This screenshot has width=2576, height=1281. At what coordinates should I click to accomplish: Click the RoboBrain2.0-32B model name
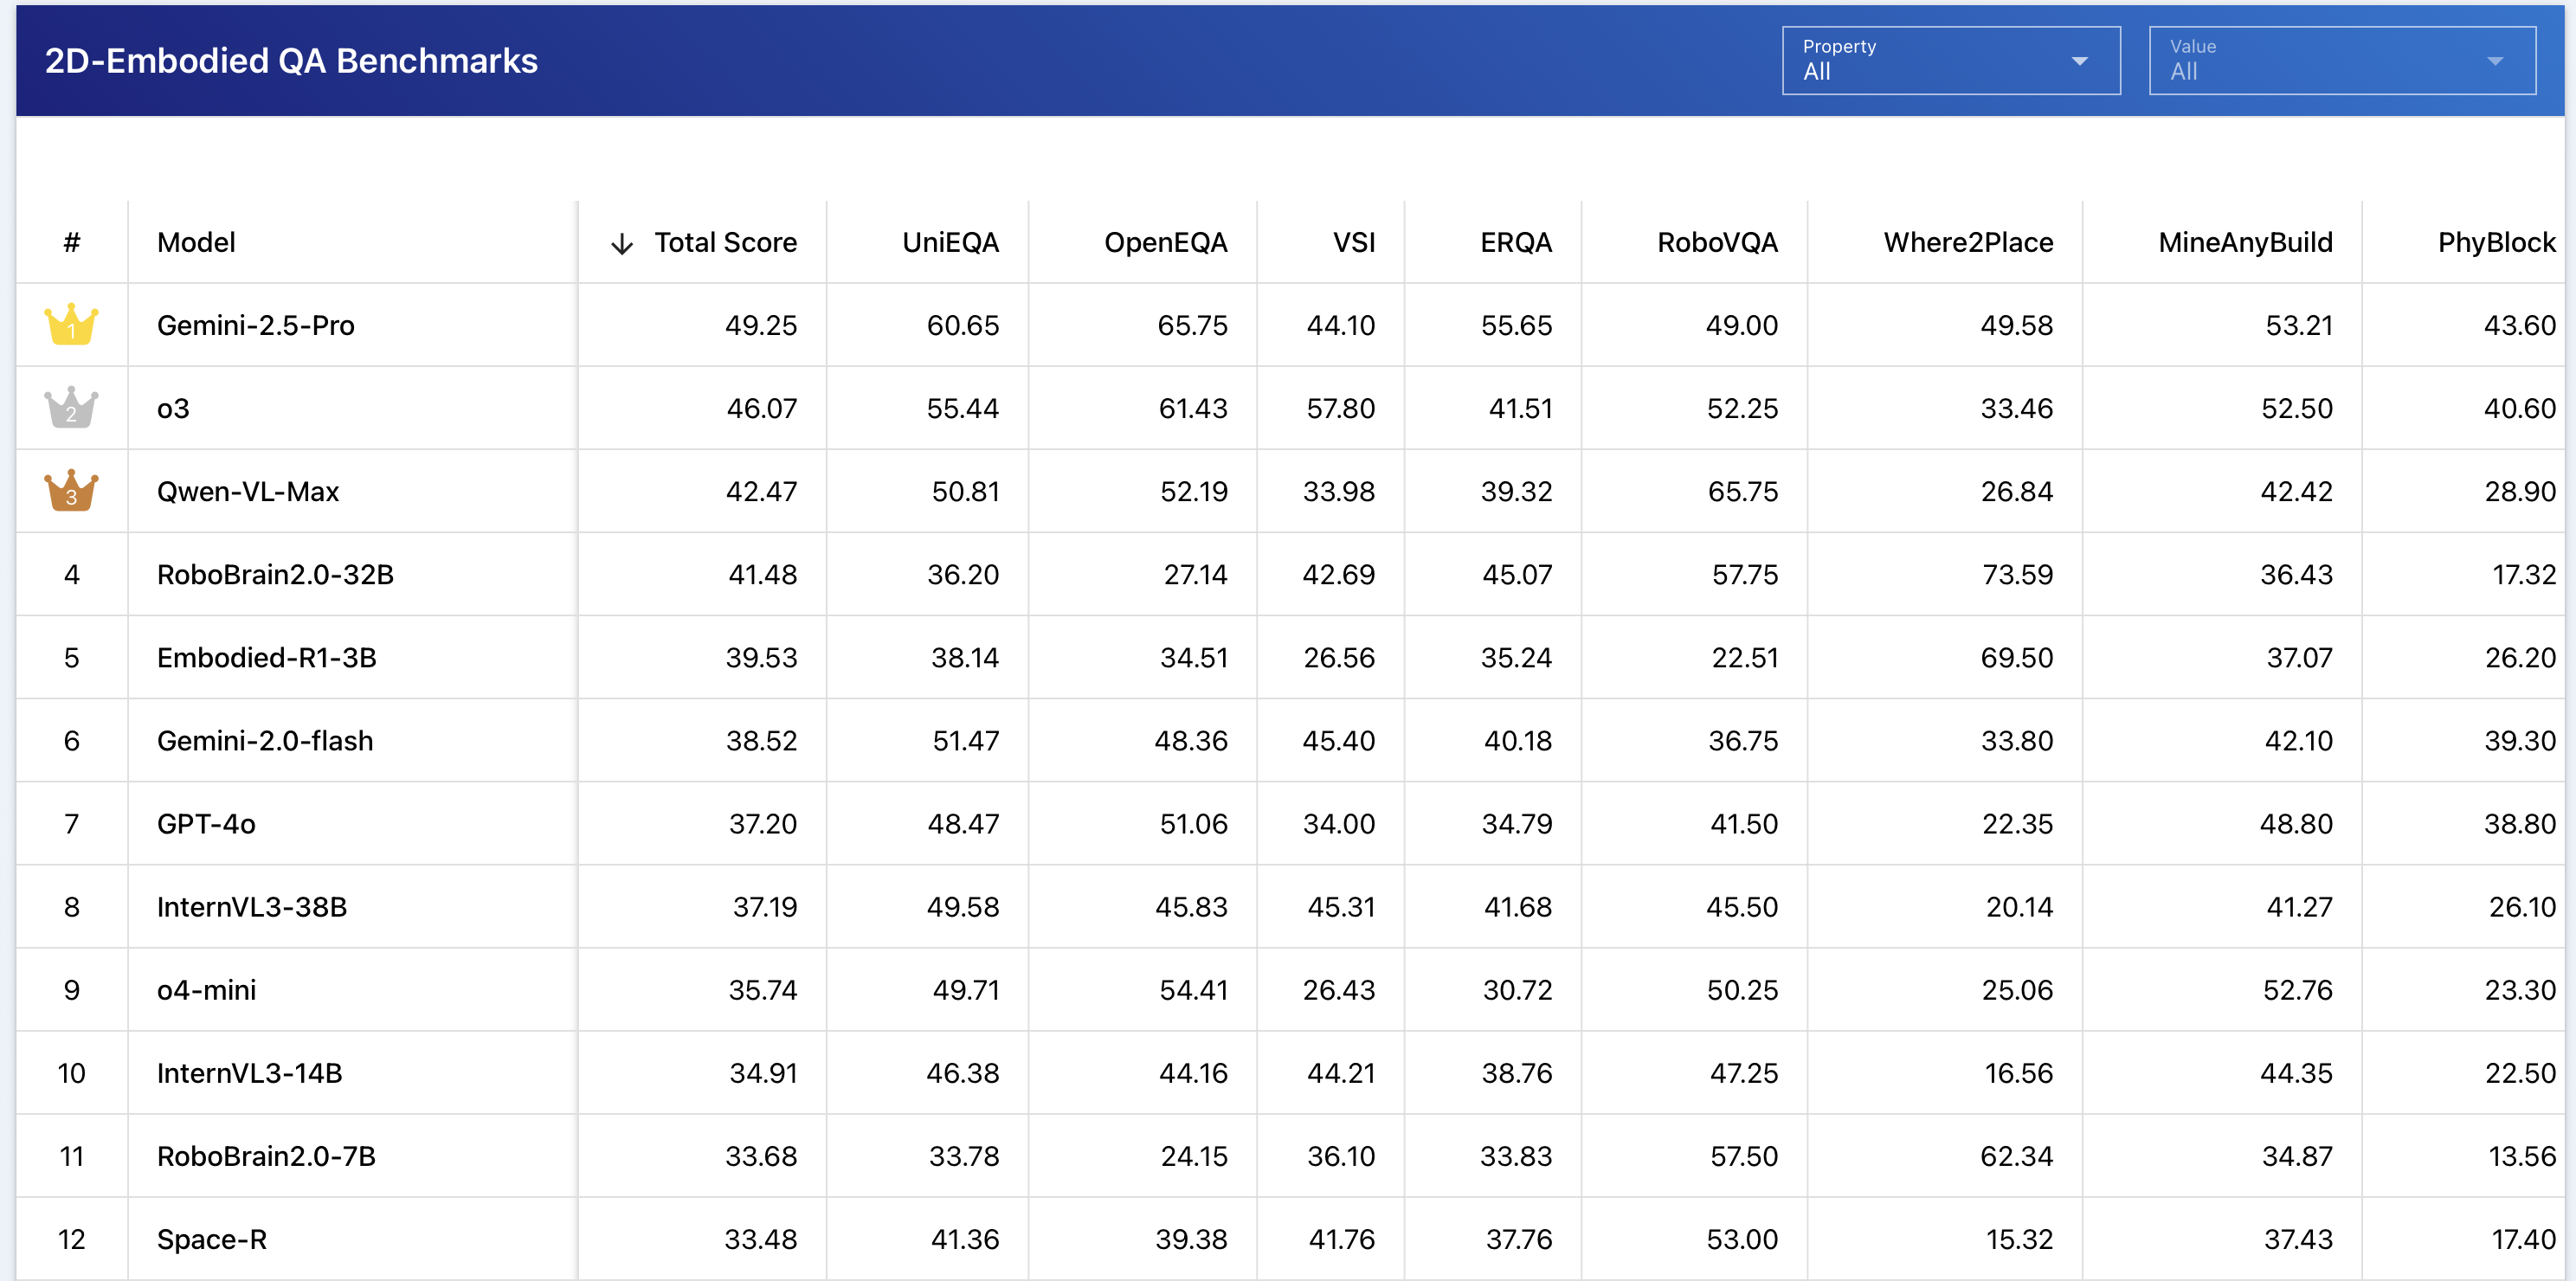(275, 575)
